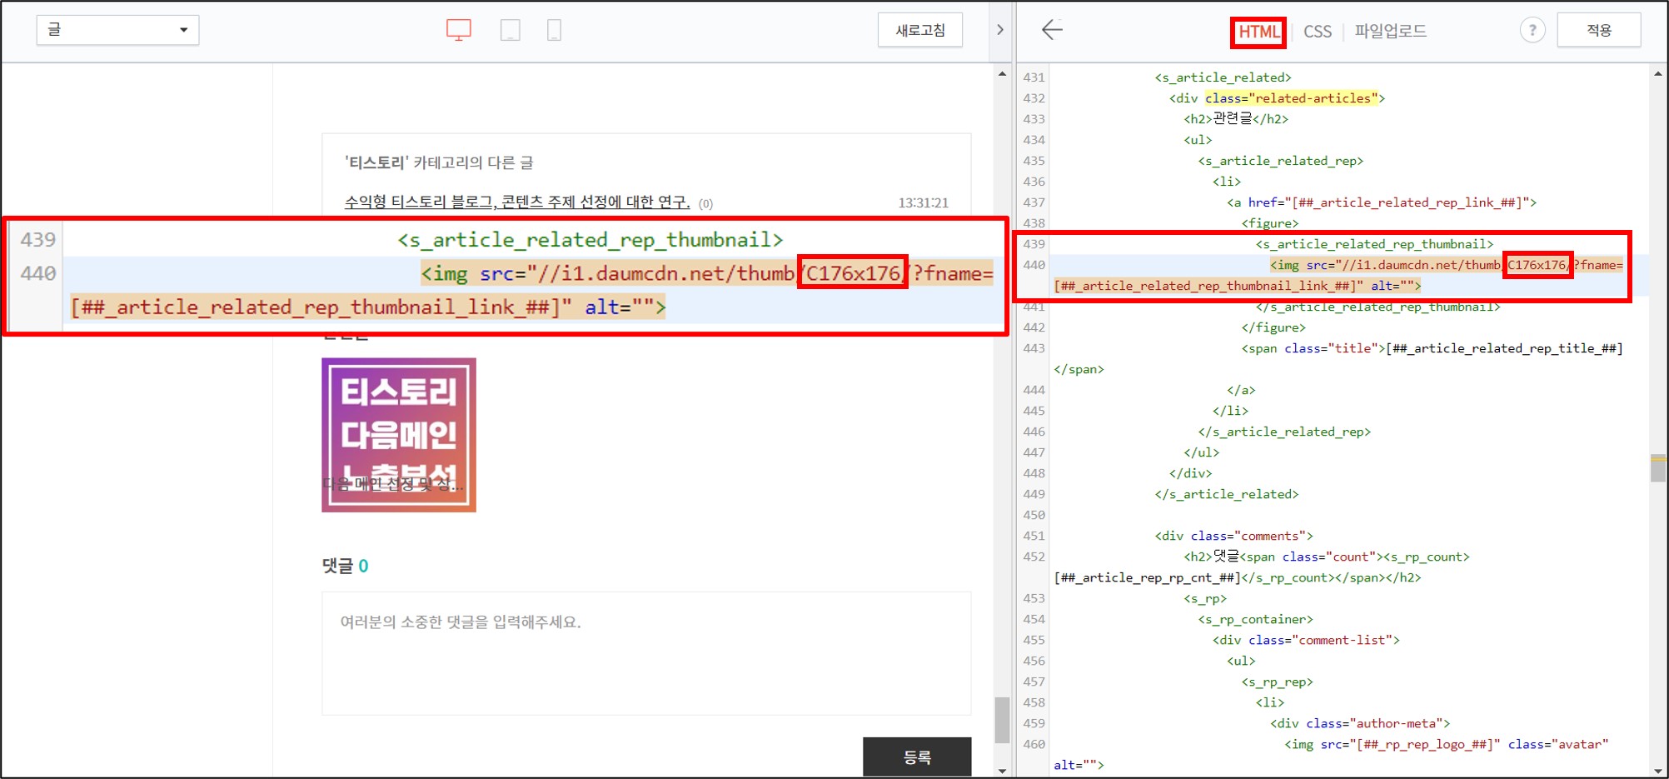Click the div class comment-list line 455

pos(1306,640)
